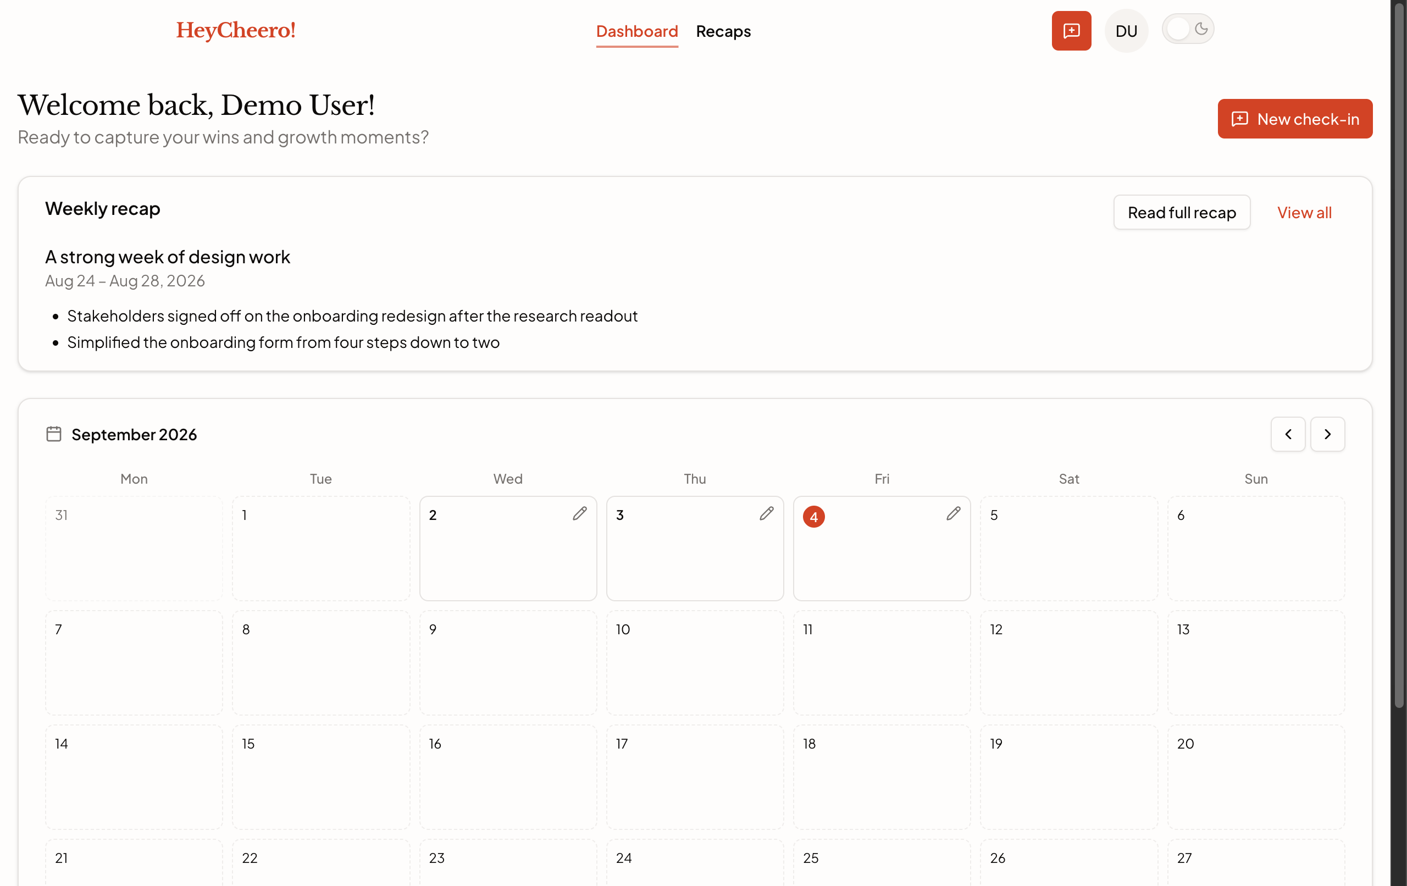This screenshot has height=886, width=1407.
Task: Click the "September 2026" month heading
Action: tap(135, 435)
